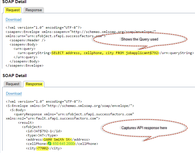Click the lower SOAP Detail heading
The image size is (195, 153).
click(x=15, y=76)
